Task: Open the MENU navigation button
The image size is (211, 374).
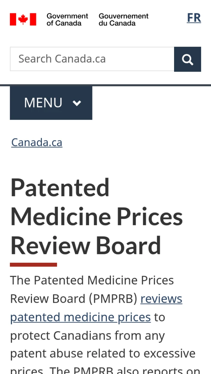Action: click(x=51, y=103)
